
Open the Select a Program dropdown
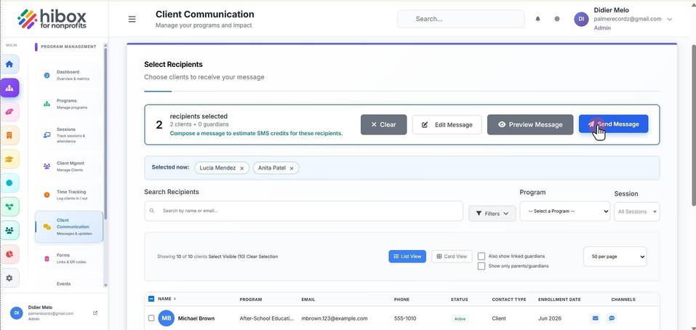click(565, 212)
